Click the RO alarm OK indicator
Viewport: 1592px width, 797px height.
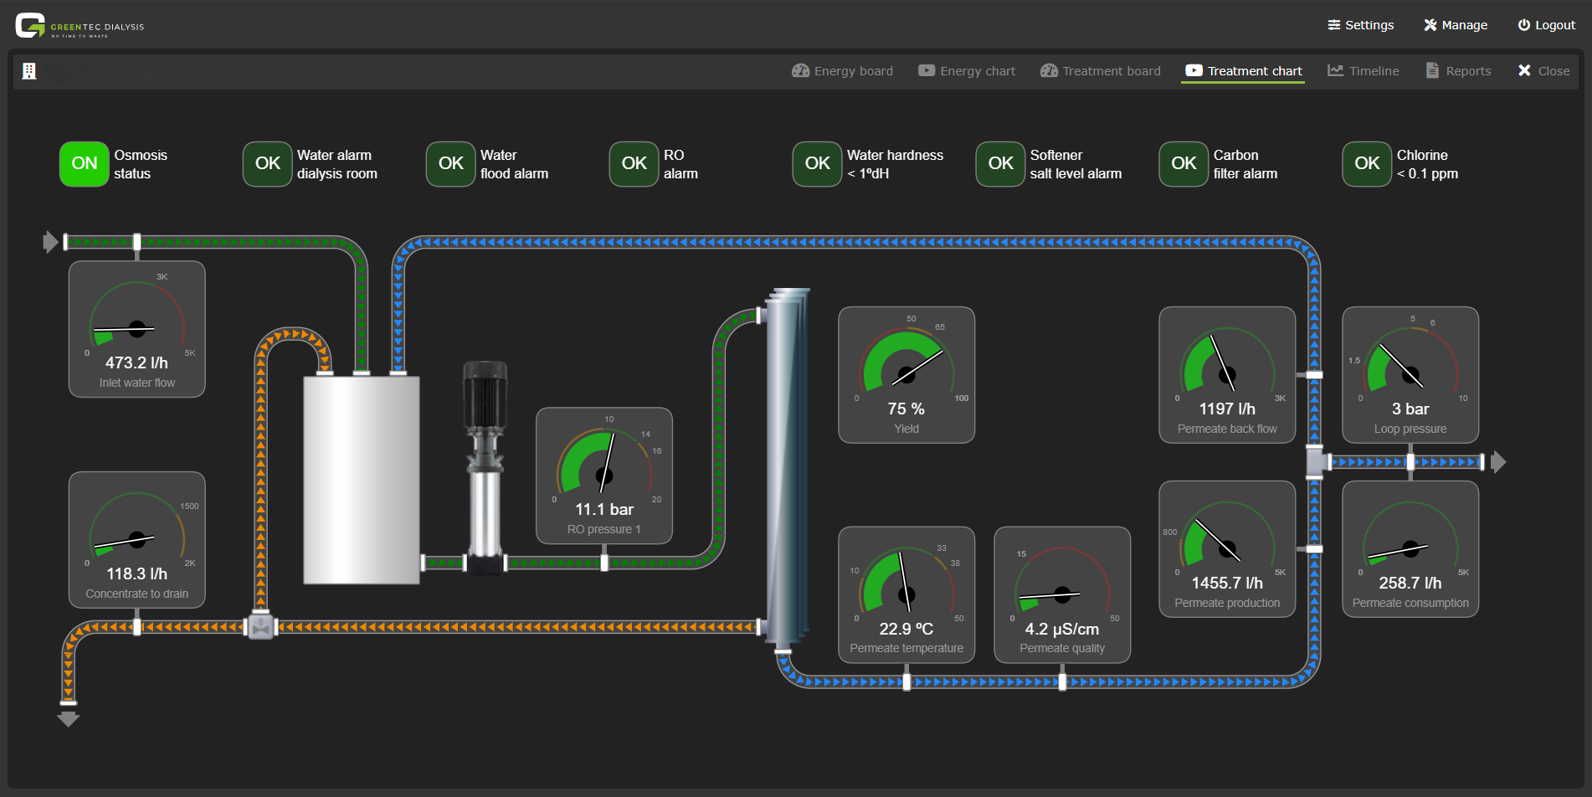[634, 164]
